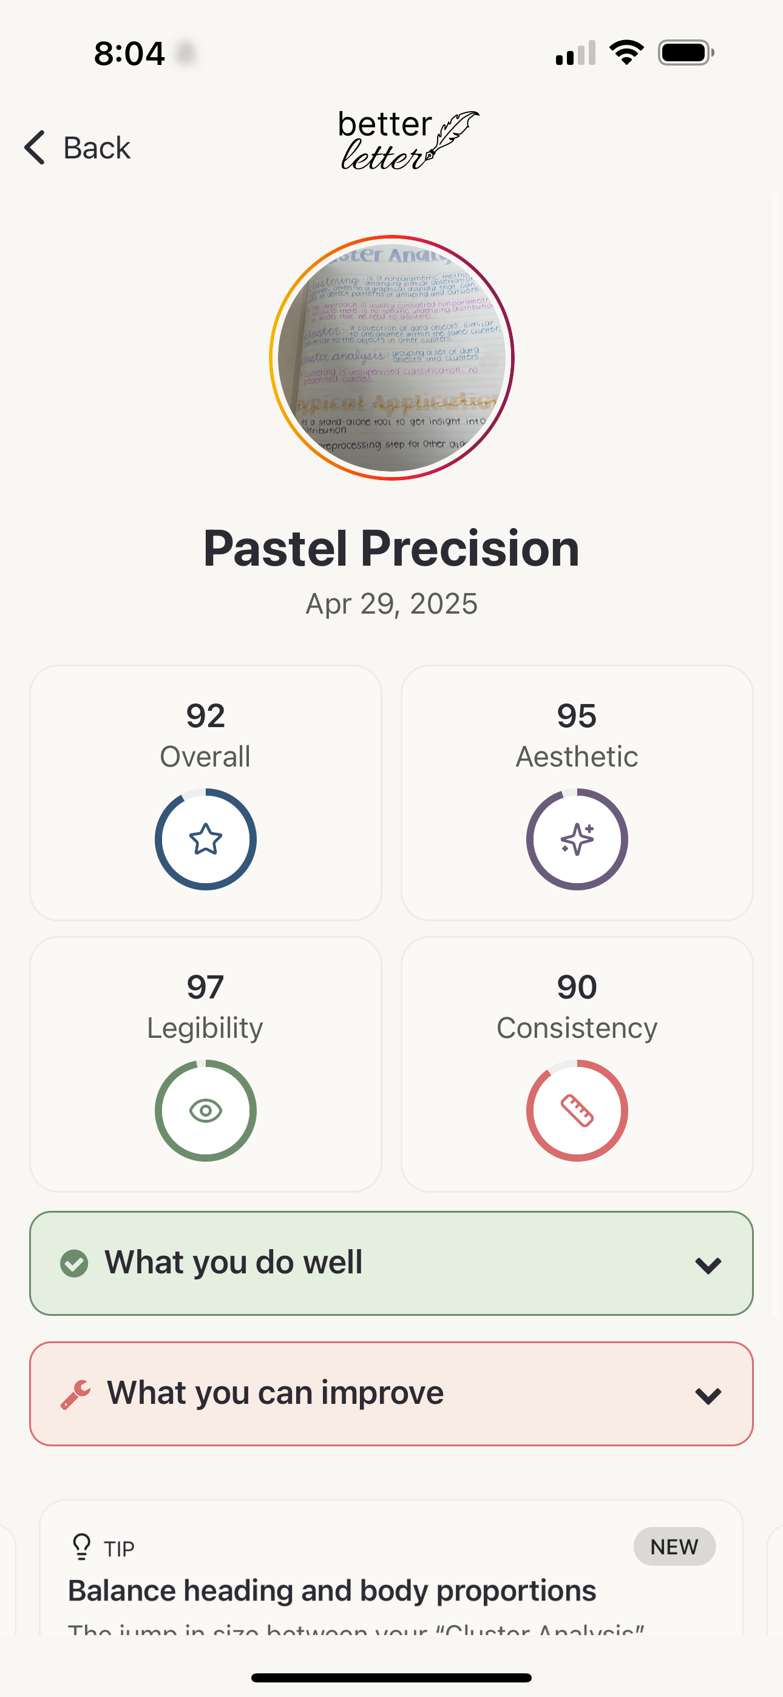Image resolution: width=783 pixels, height=1697 pixels.
Task: Tap the green checkmark circle icon
Action: click(74, 1264)
